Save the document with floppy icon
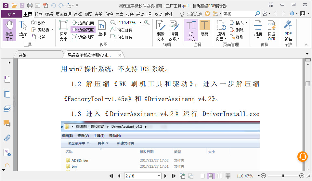 22,6
